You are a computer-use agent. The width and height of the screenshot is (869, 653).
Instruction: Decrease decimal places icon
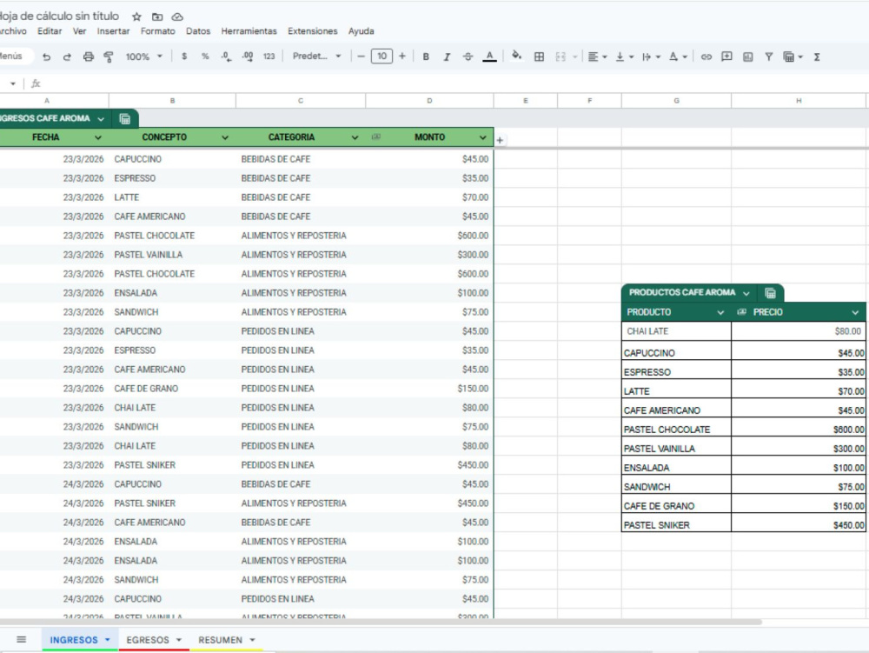pos(226,57)
